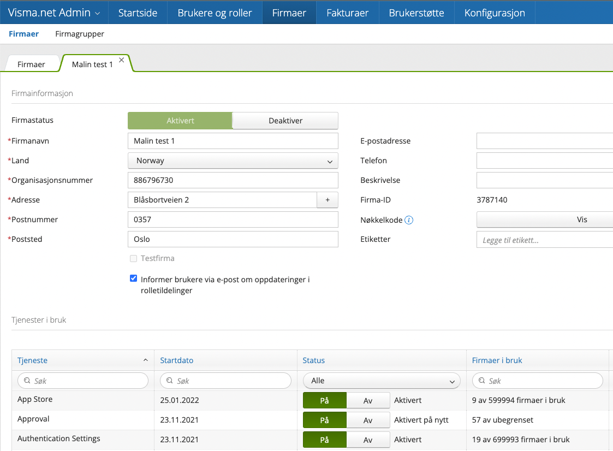This screenshot has height=451, width=613.
Task: Turn App Store service På
Action: pos(324,401)
